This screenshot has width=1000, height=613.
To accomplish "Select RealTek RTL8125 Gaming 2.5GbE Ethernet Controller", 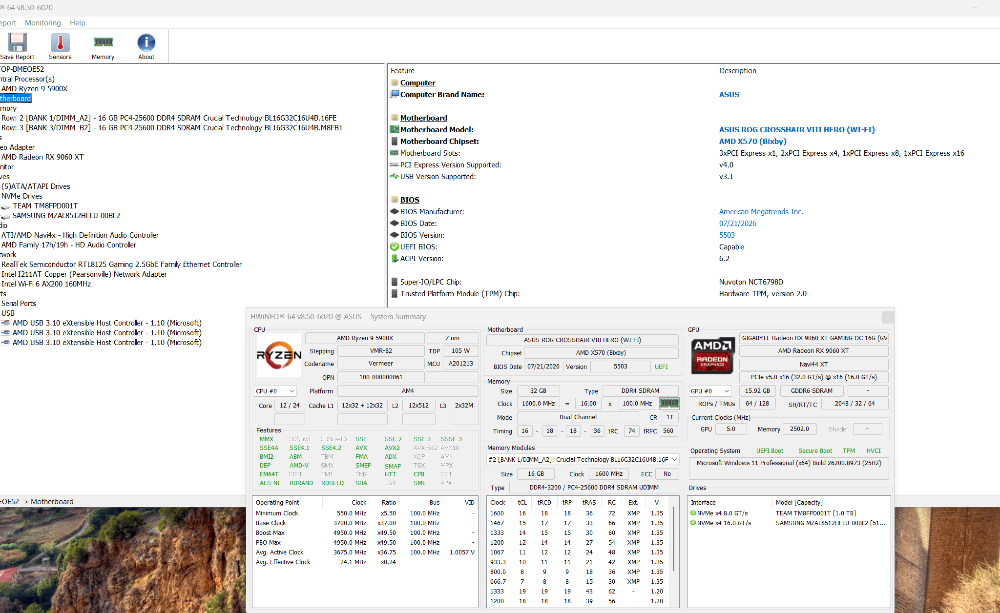I will pos(122,264).
